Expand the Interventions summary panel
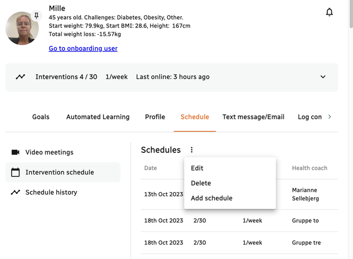353x259 pixels. (x=323, y=77)
